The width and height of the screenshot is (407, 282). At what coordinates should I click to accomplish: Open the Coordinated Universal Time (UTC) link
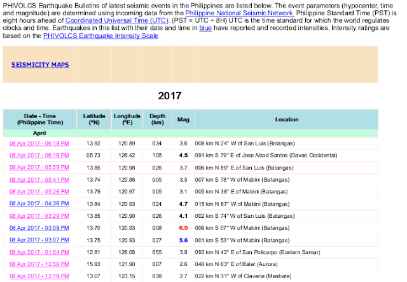tap(117, 20)
